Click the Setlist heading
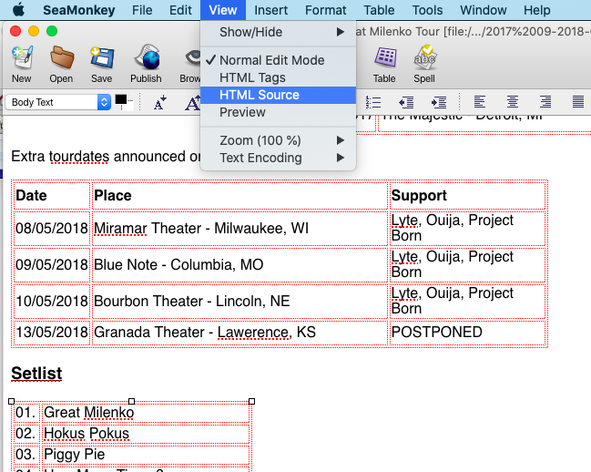 point(36,374)
